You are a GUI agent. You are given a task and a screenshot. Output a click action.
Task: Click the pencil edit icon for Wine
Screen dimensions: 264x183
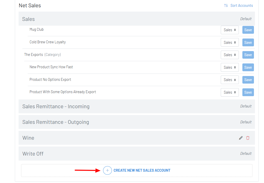coord(241,138)
